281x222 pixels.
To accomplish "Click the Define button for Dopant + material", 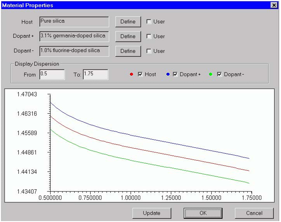I will 128,36.
